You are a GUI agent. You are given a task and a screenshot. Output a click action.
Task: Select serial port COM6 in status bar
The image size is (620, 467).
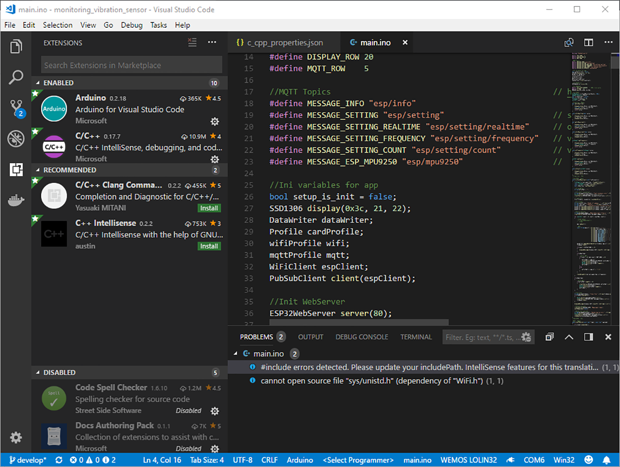(534, 460)
